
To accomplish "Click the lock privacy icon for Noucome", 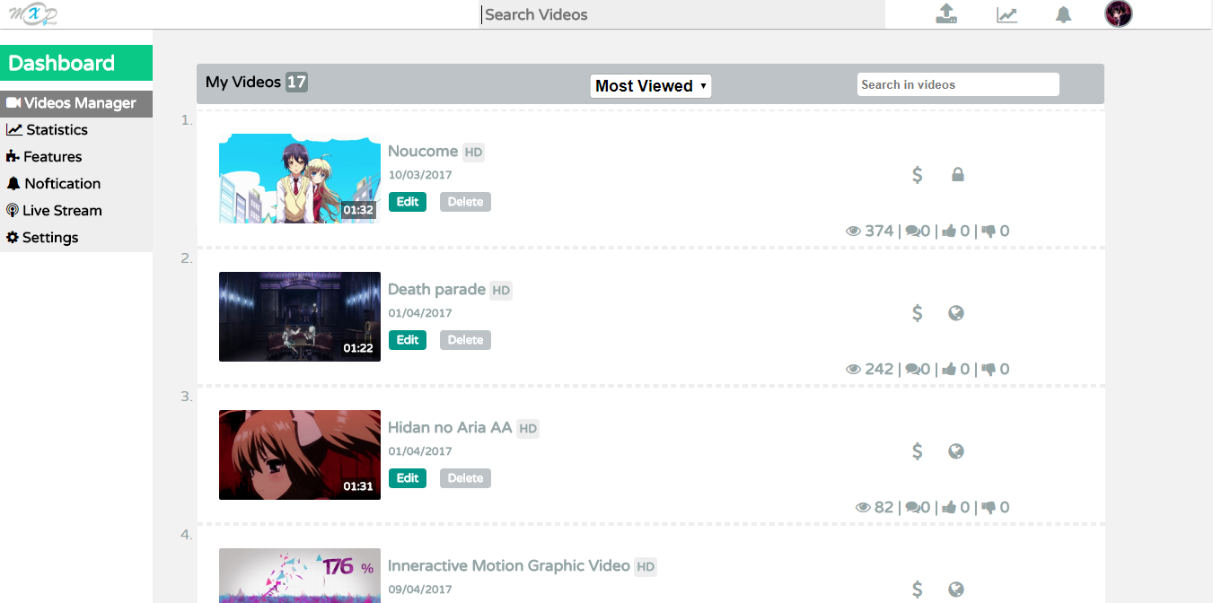I will [958, 175].
